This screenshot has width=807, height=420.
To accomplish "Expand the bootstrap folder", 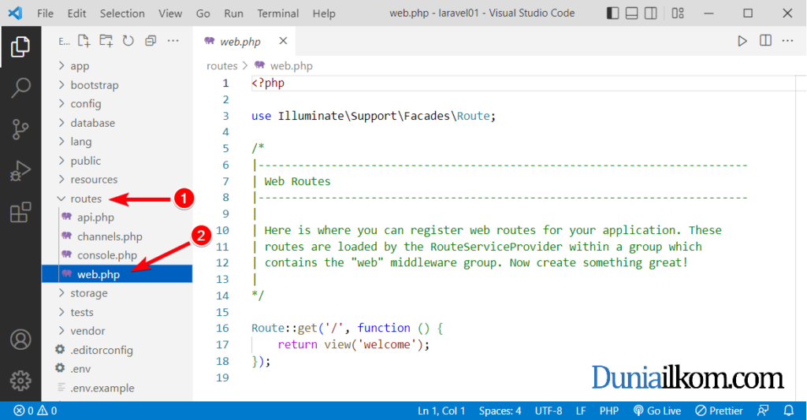I will [117, 85].
